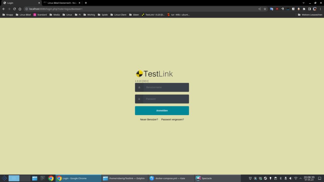Viewport: 324px width, 182px height.
Task: Click the TestLink logo
Action: pyautogui.click(x=154, y=74)
